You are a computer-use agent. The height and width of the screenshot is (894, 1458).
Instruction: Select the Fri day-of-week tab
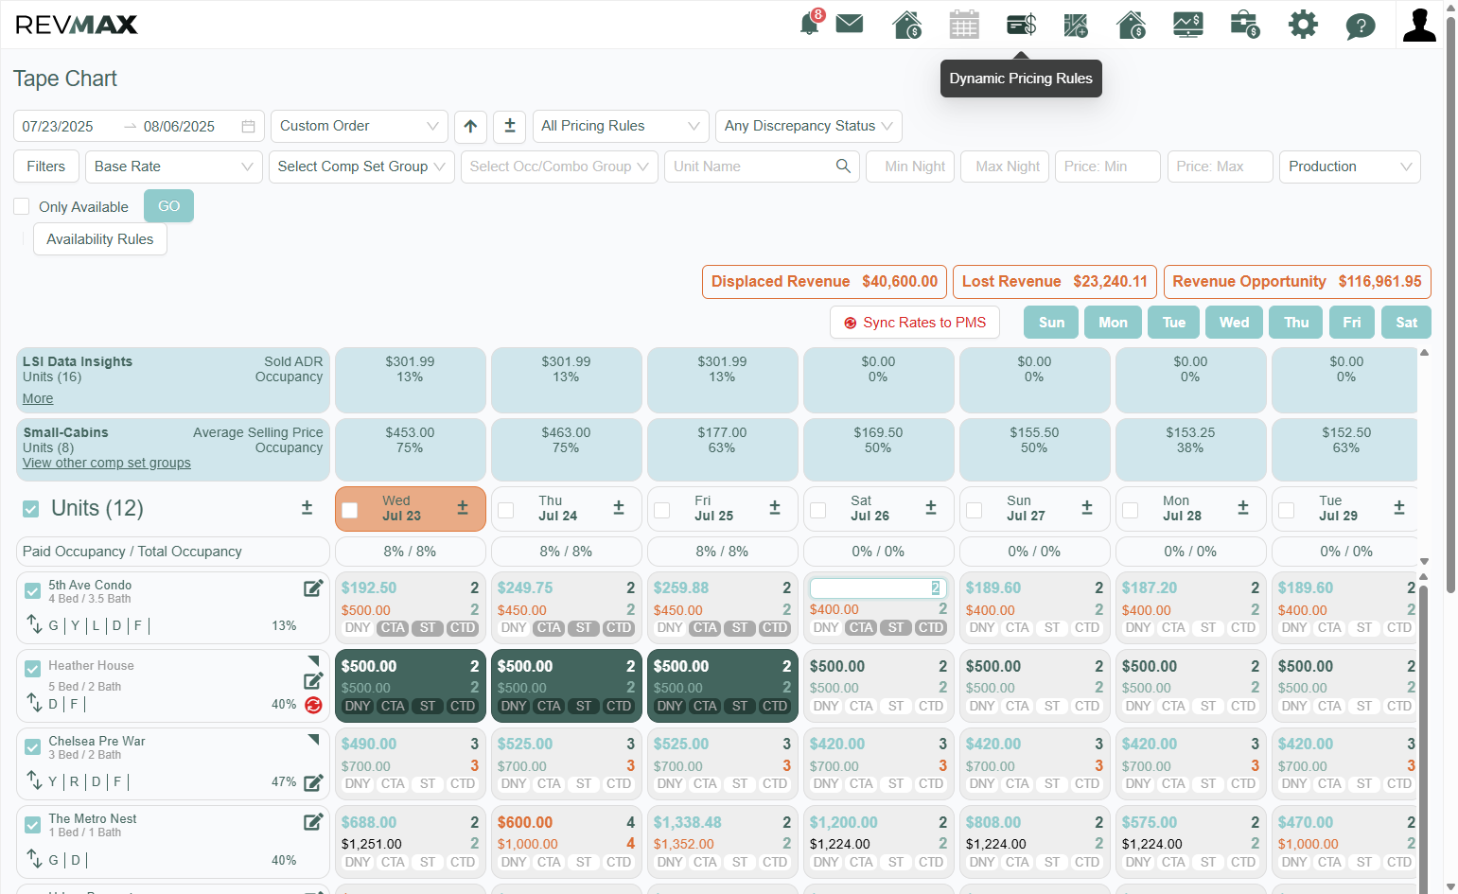click(1352, 323)
